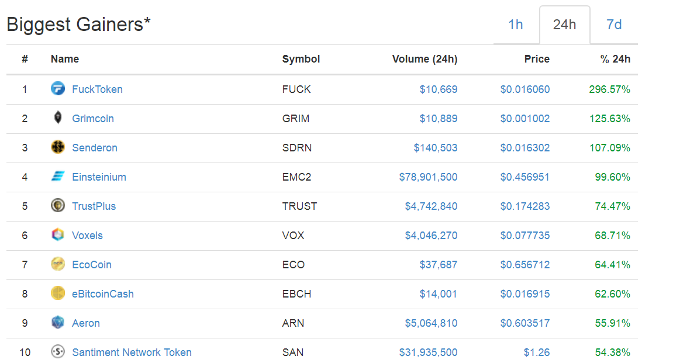Open the Aeron name link
Image resolution: width=697 pixels, height=363 pixels.
click(86, 323)
